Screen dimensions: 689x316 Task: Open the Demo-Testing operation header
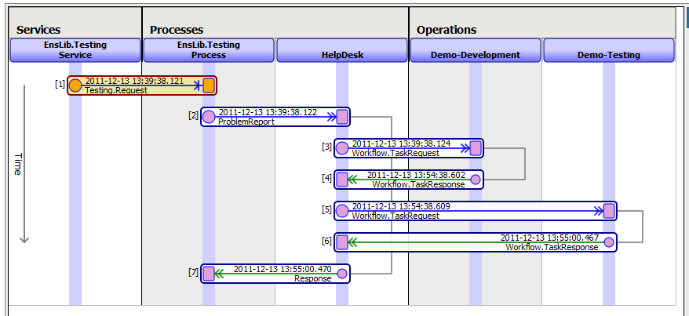[x=609, y=55]
